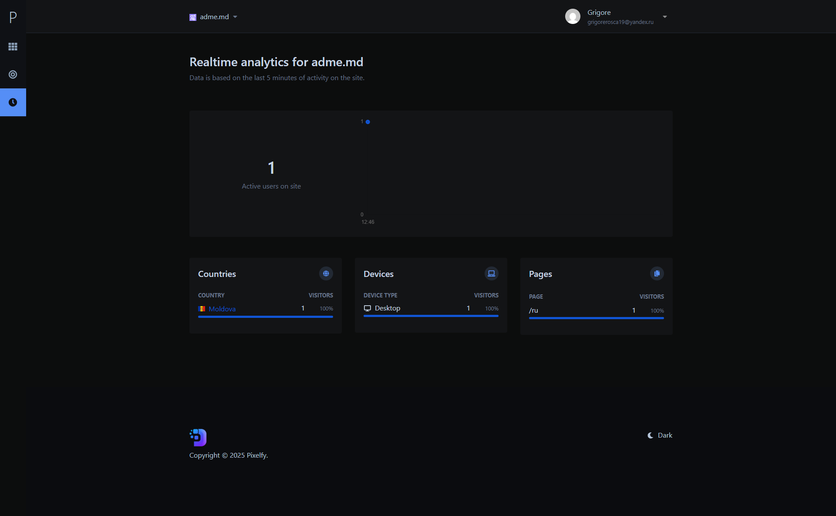Viewport: 836px width, 516px height.
Task: Click the copy icon in Pages card
Action: [657, 273]
